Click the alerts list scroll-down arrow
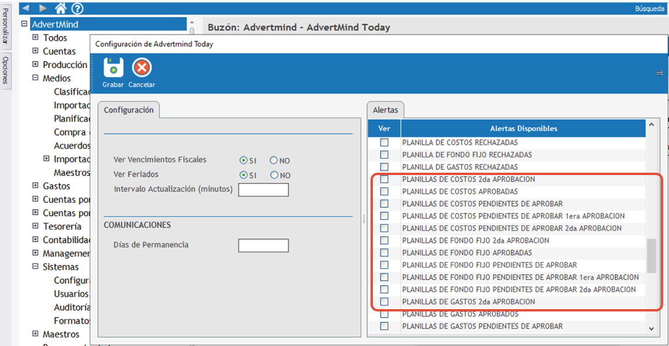The height and width of the screenshot is (346, 669). tap(651, 328)
